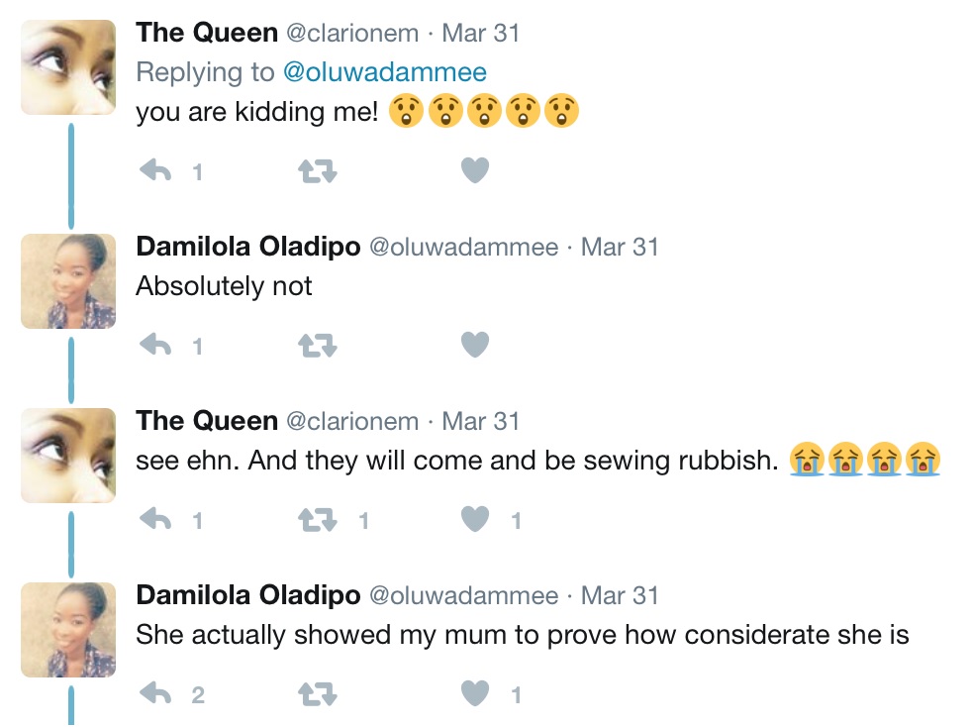Click The Queen's avatar on first tweet
Screen dimensions: 972x727
[x=68, y=67]
